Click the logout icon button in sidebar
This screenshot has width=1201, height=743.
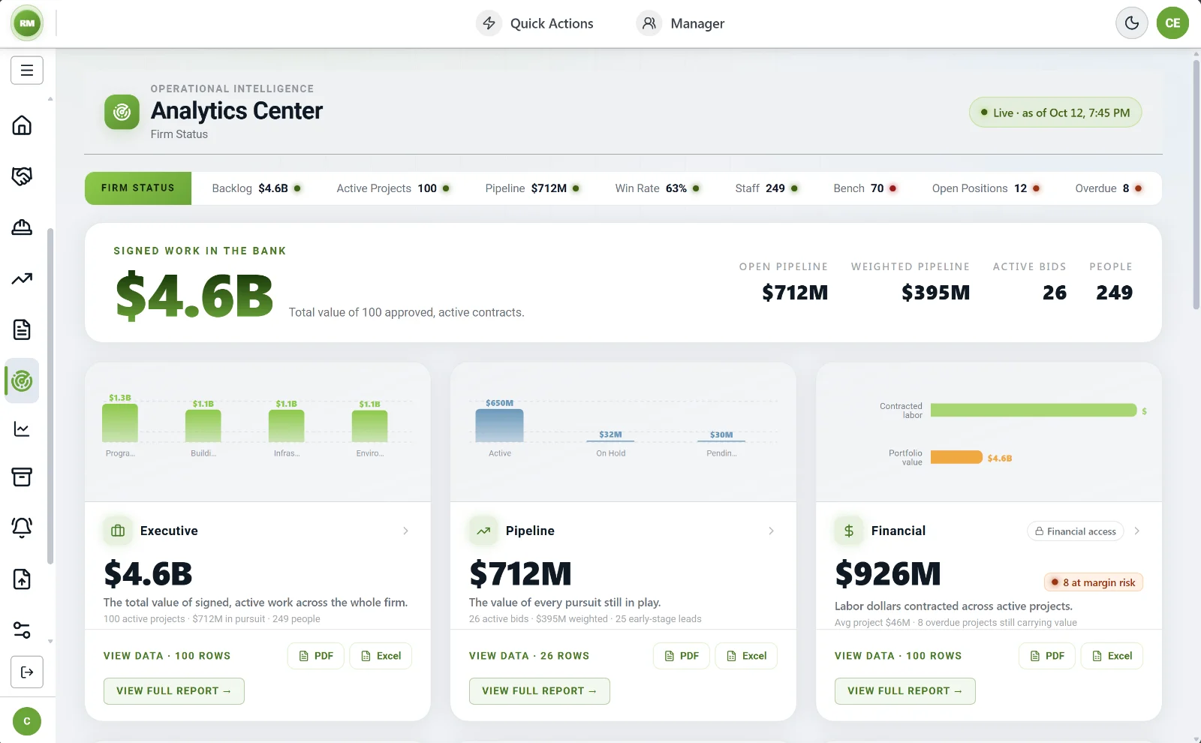coord(27,672)
